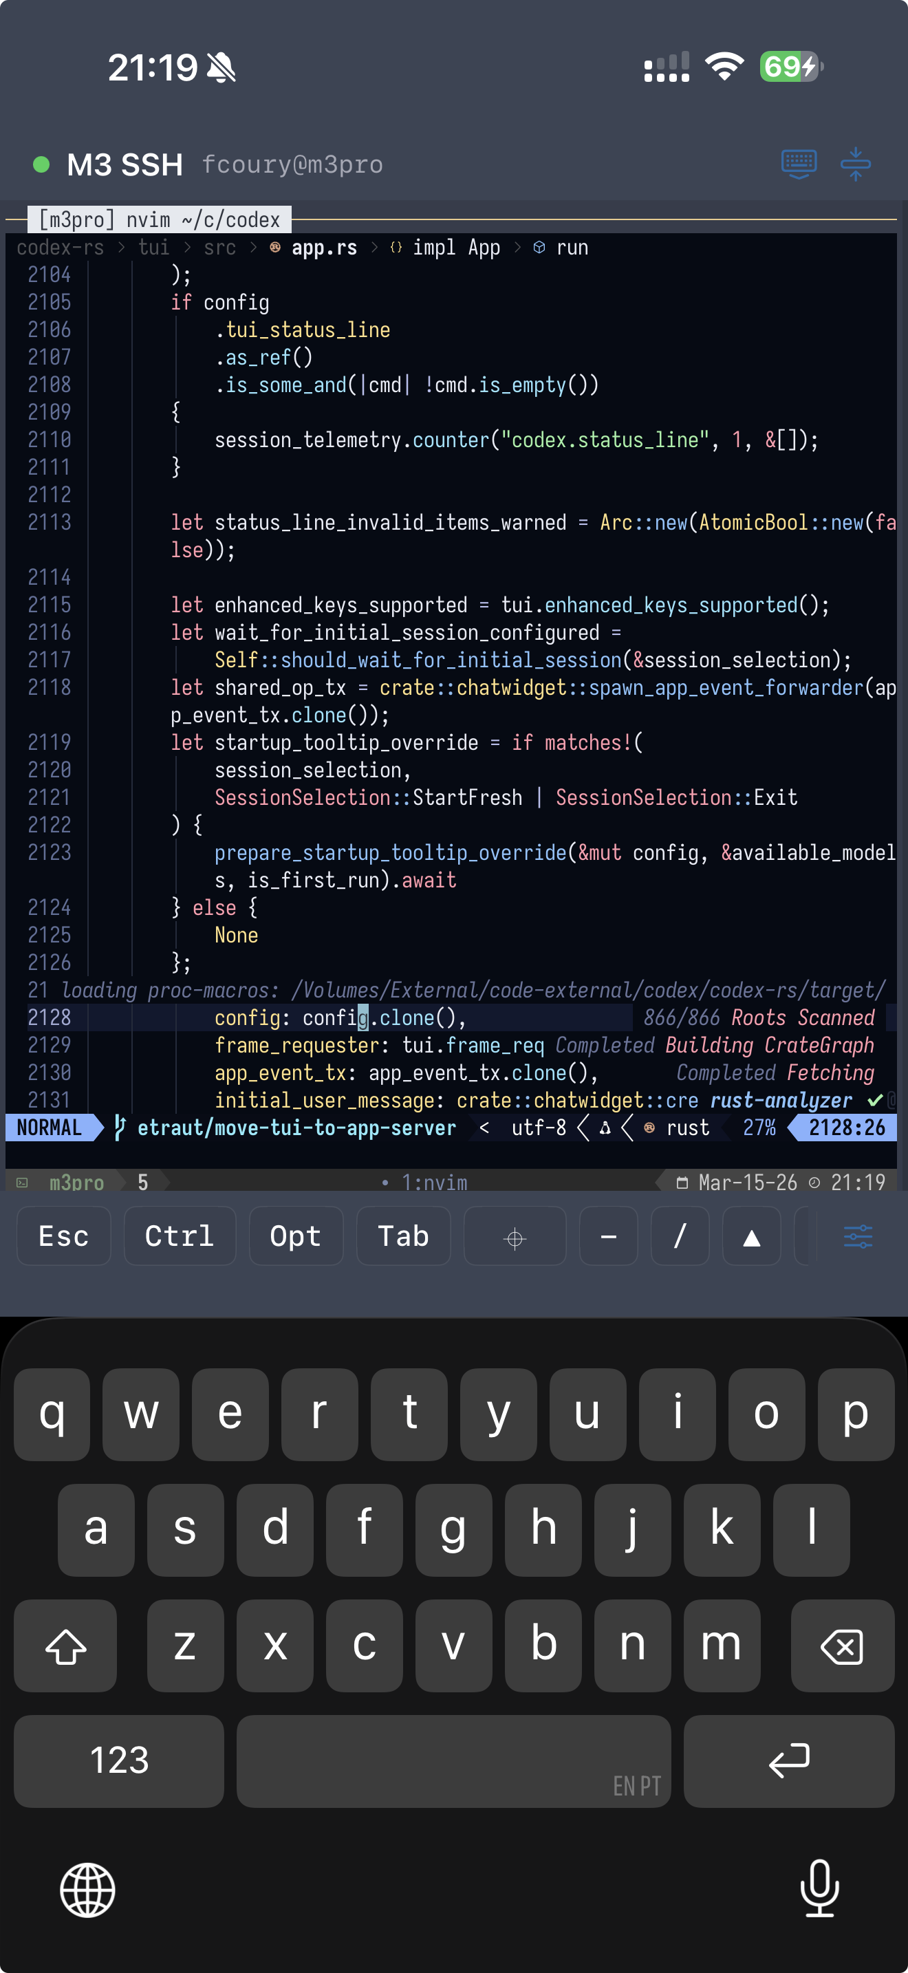Tap the 'p' key

click(x=856, y=1414)
